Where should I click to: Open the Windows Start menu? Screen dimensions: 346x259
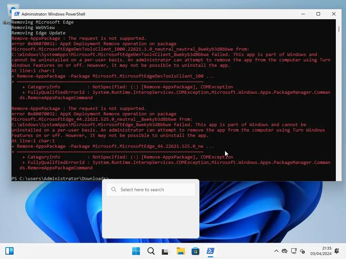136,251
